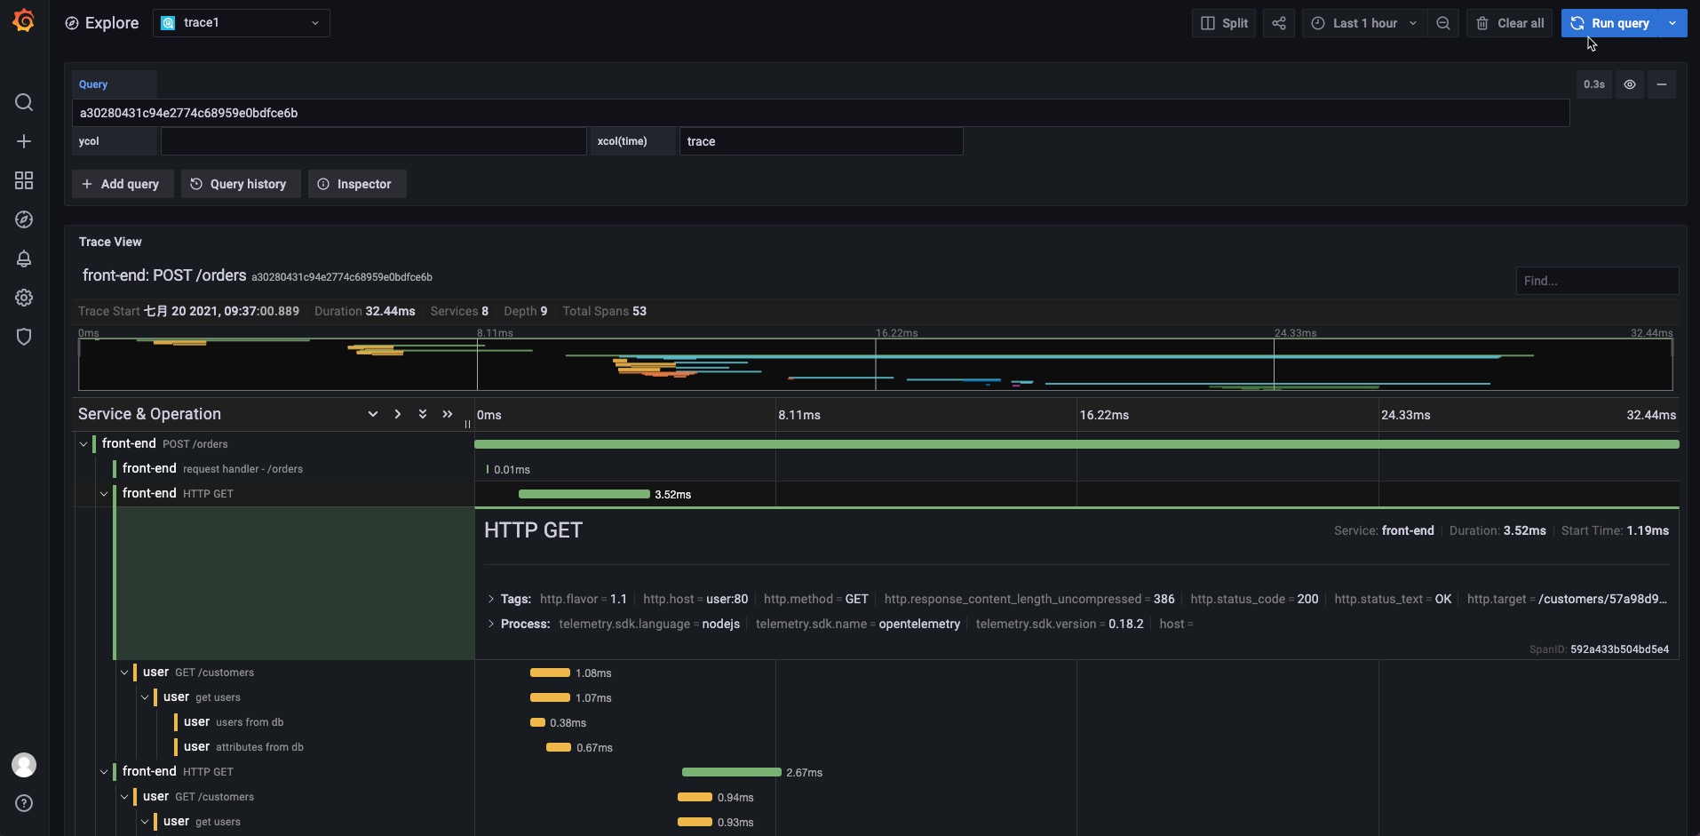Toggle query visibility with eye icon
Viewport: 1700px width, 836px height.
tap(1629, 84)
